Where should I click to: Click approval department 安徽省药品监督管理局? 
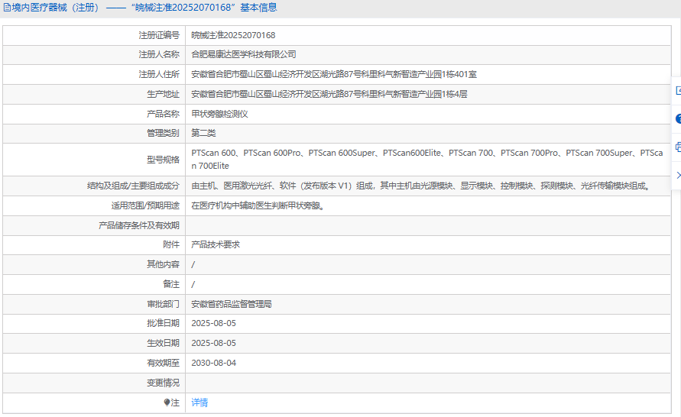pos(231,304)
